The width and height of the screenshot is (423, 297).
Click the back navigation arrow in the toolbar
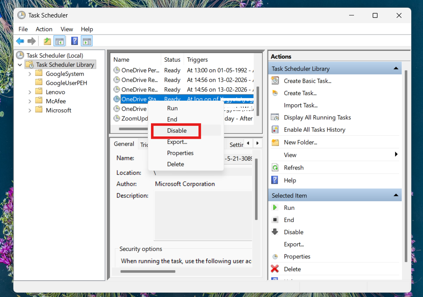[20, 41]
